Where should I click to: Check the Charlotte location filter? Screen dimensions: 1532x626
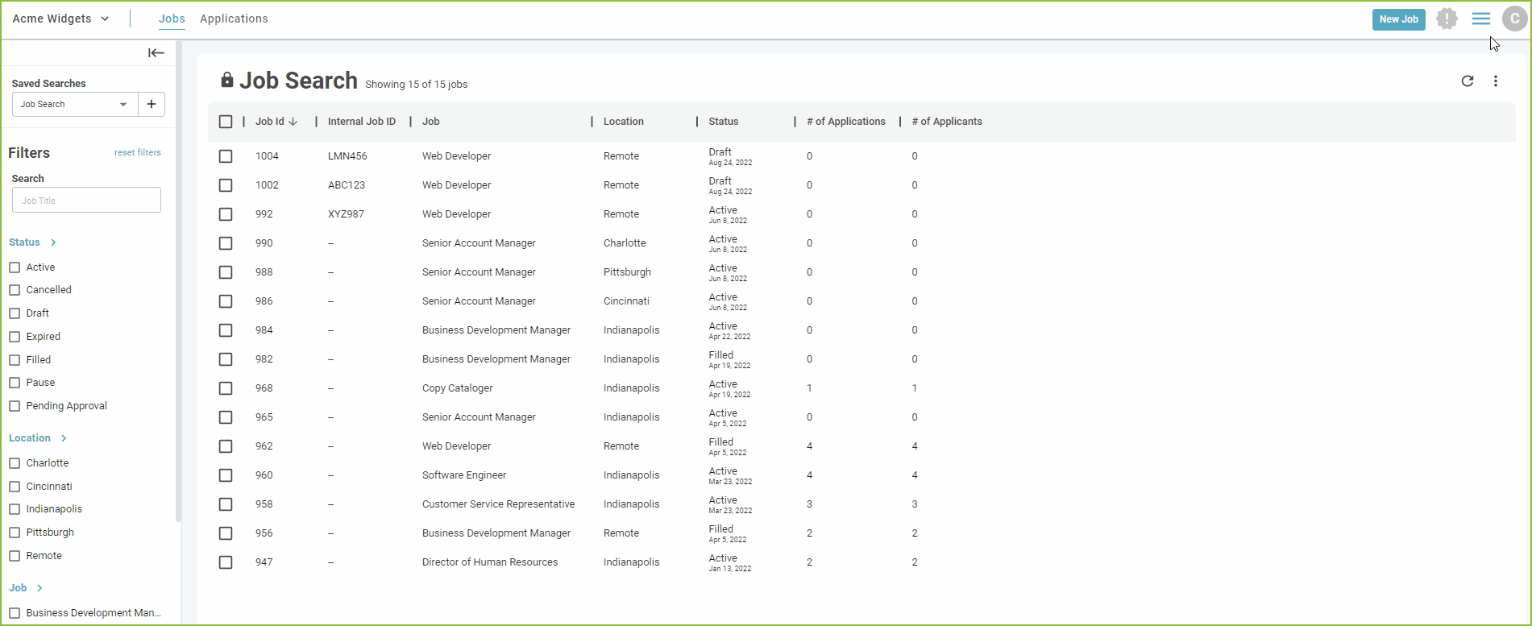15,463
